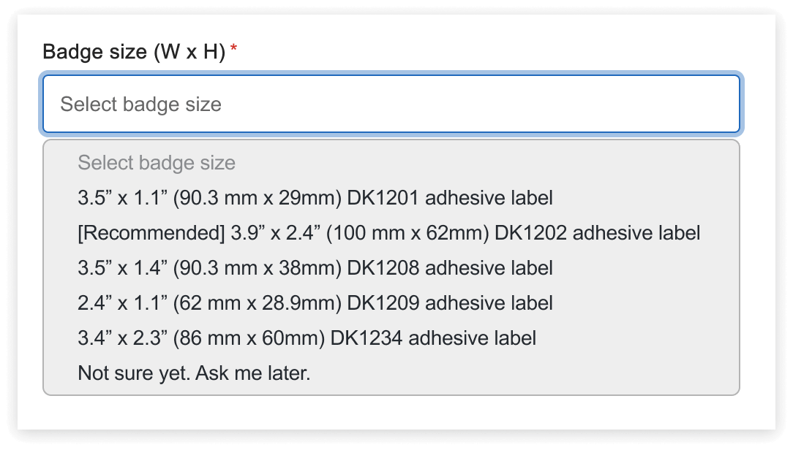The height and width of the screenshot is (450, 793).
Task: Choose the 90.3 mm x 38mm label entry
Action: [x=315, y=268]
